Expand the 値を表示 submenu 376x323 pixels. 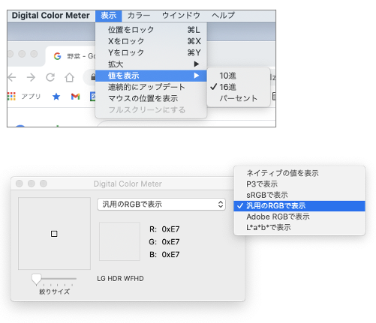(151, 76)
